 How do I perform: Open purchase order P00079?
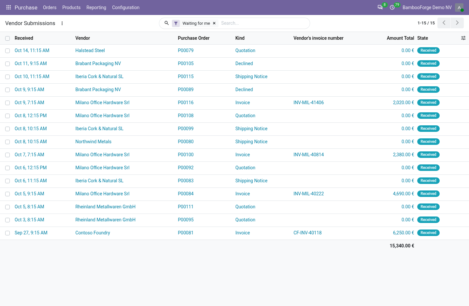click(x=186, y=50)
